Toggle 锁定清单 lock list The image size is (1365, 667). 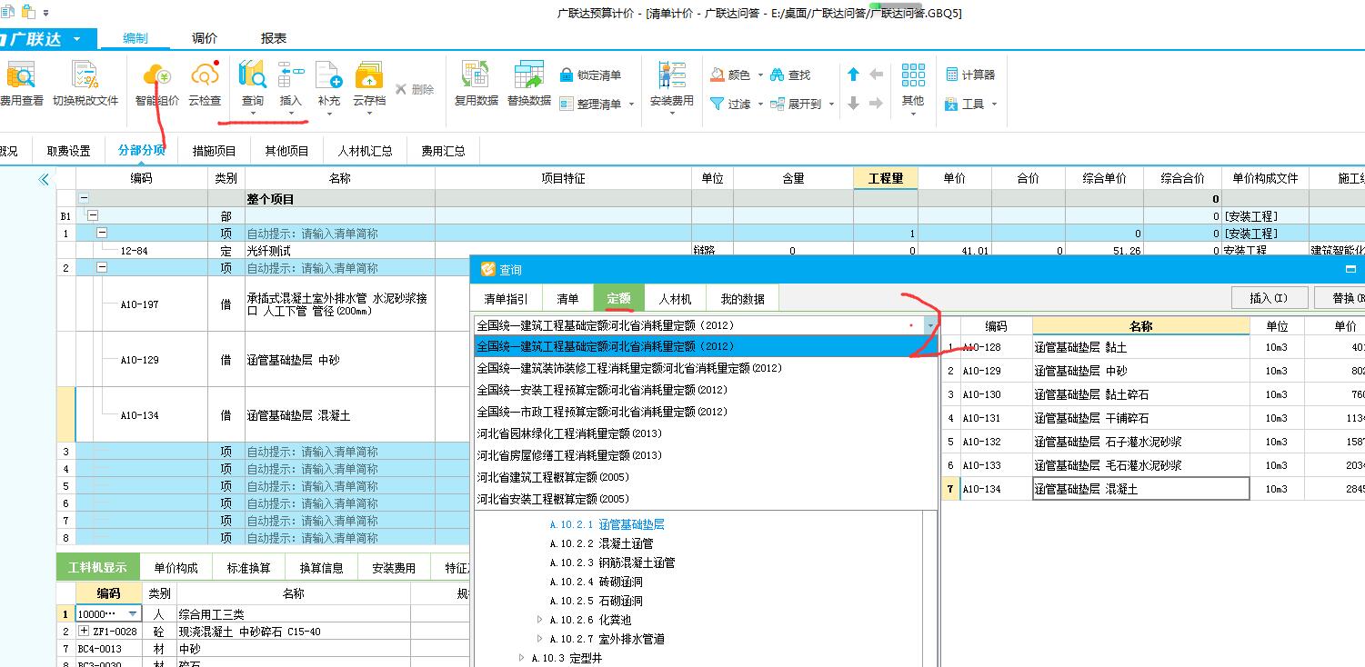[590, 75]
